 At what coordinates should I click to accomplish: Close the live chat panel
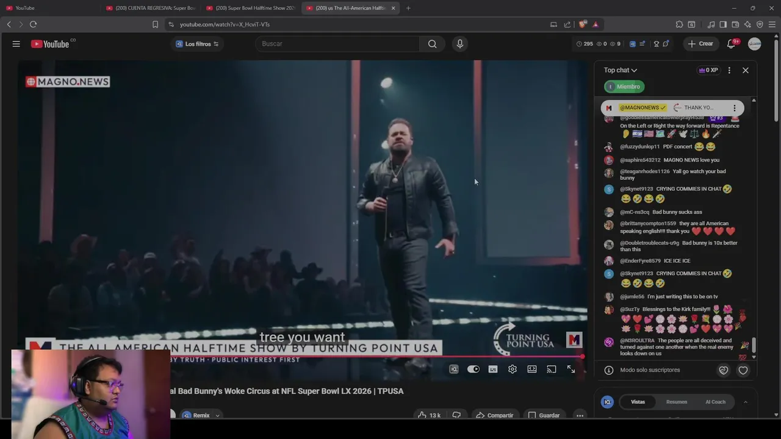(746, 70)
